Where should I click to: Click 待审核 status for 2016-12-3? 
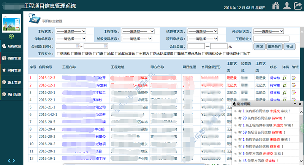pos(275,78)
